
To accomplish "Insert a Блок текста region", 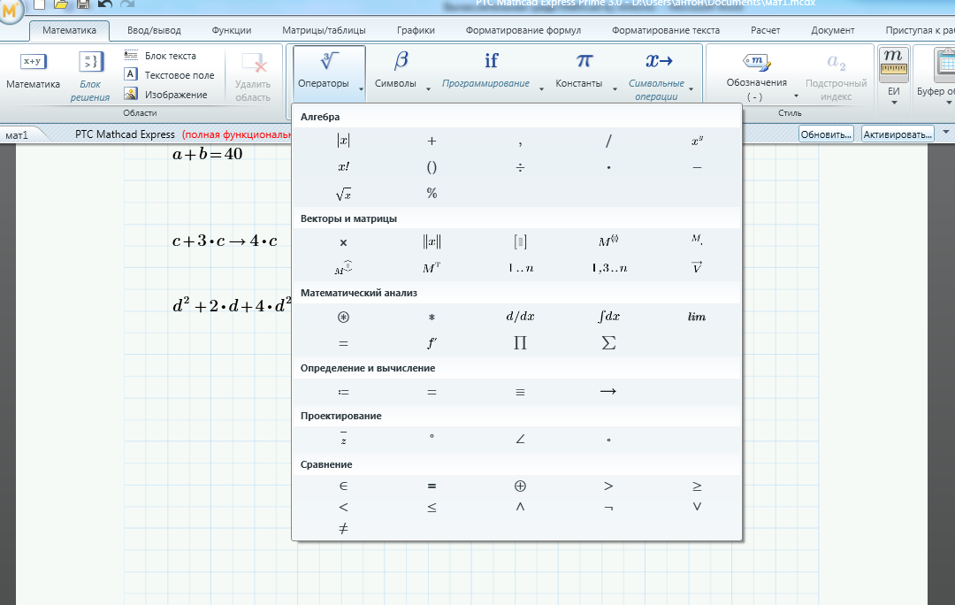I will (160, 56).
